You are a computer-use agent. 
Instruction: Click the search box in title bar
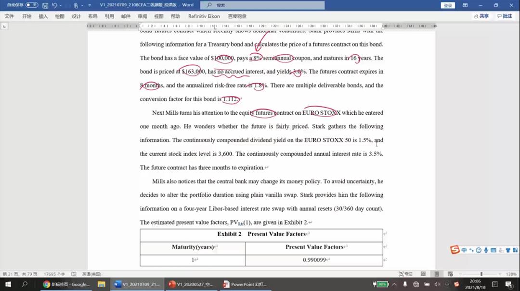coord(262,5)
